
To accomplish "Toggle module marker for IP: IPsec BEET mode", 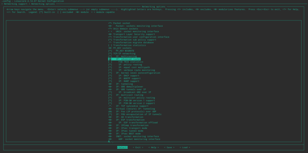I will [110, 134].
